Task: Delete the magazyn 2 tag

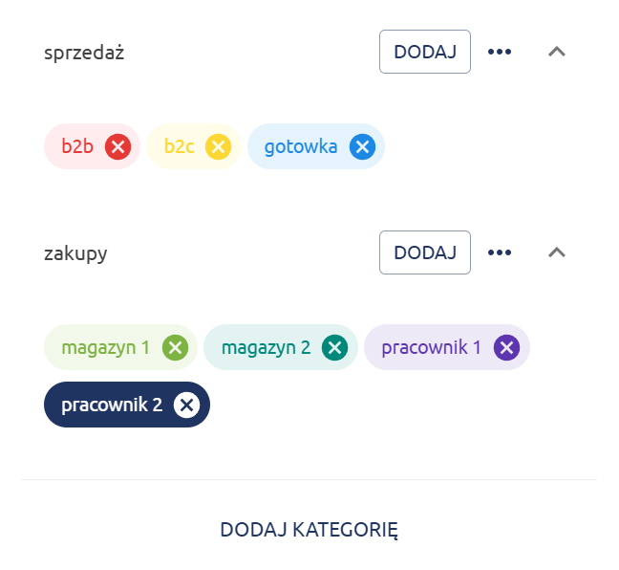Action: [334, 347]
